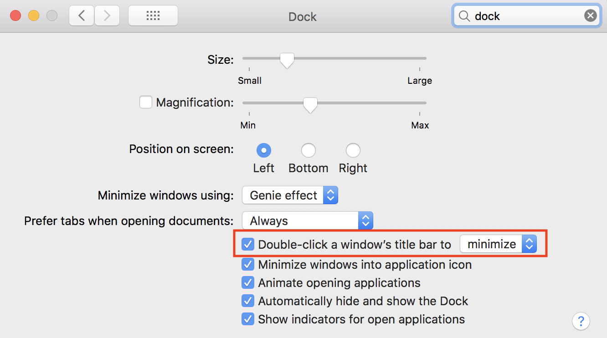Viewport: 607px width, 338px height.
Task: Toggle the Double-click a window's title bar checkbox
Action: (248, 245)
